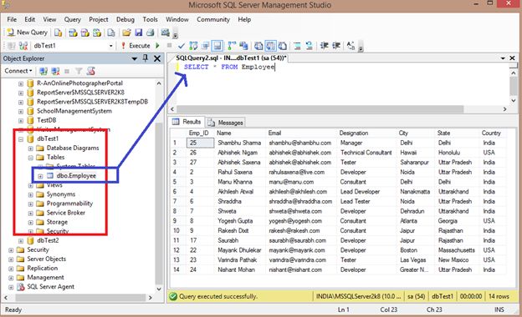This screenshot has height=317, width=522.
Task: Pin the Object Explorer panel
Action: (x=146, y=58)
